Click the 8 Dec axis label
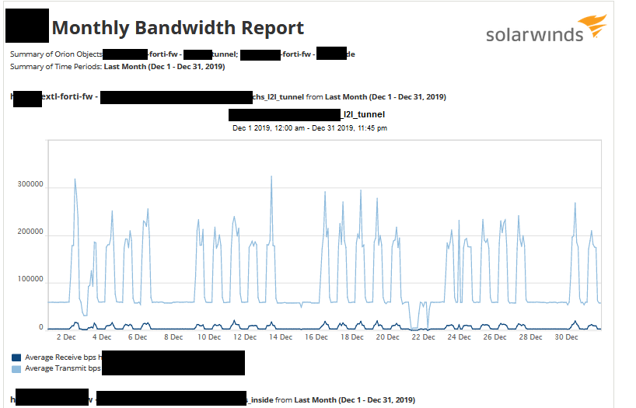 coord(173,337)
